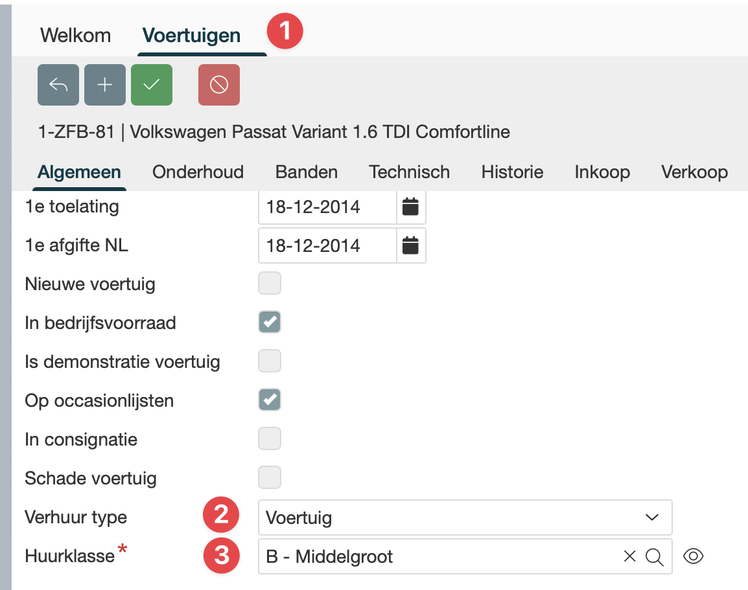Open calendar picker for 1e afgifte NL

(x=411, y=245)
